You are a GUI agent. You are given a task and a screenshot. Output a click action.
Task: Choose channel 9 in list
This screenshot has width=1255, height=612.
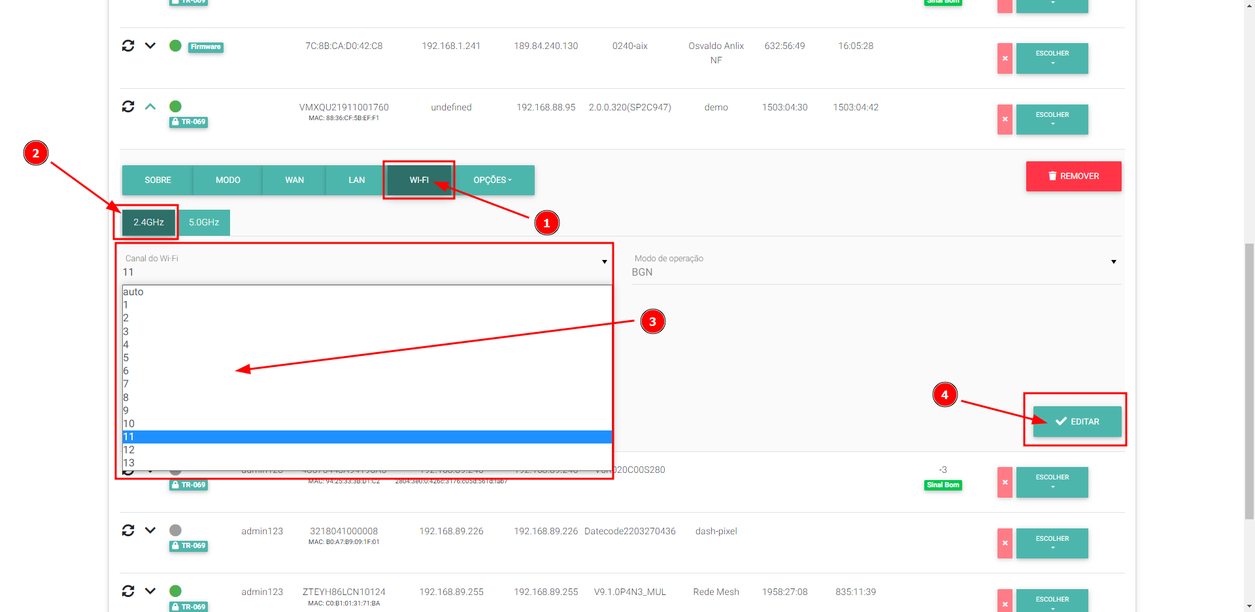(367, 411)
